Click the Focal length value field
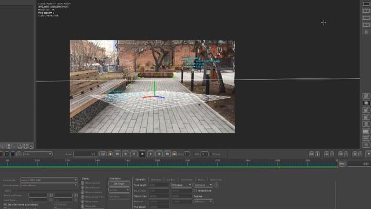 pos(158,185)
